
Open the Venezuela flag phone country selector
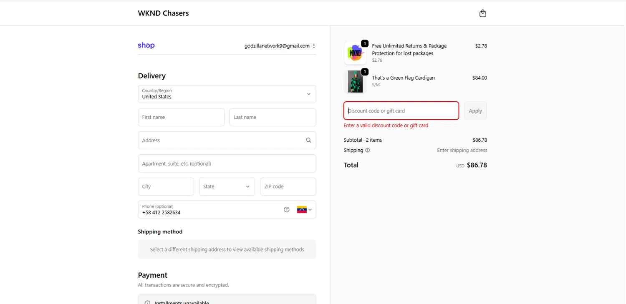click(304, 210)
